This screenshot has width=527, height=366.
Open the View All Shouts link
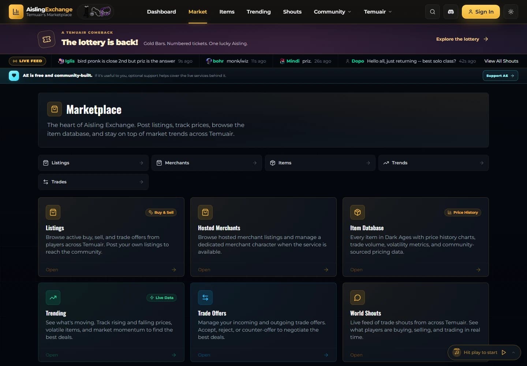pyautogui.click(x=501, y=61)
